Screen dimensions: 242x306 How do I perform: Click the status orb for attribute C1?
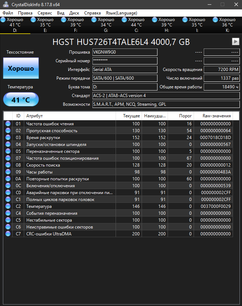[x=8, y=199]
